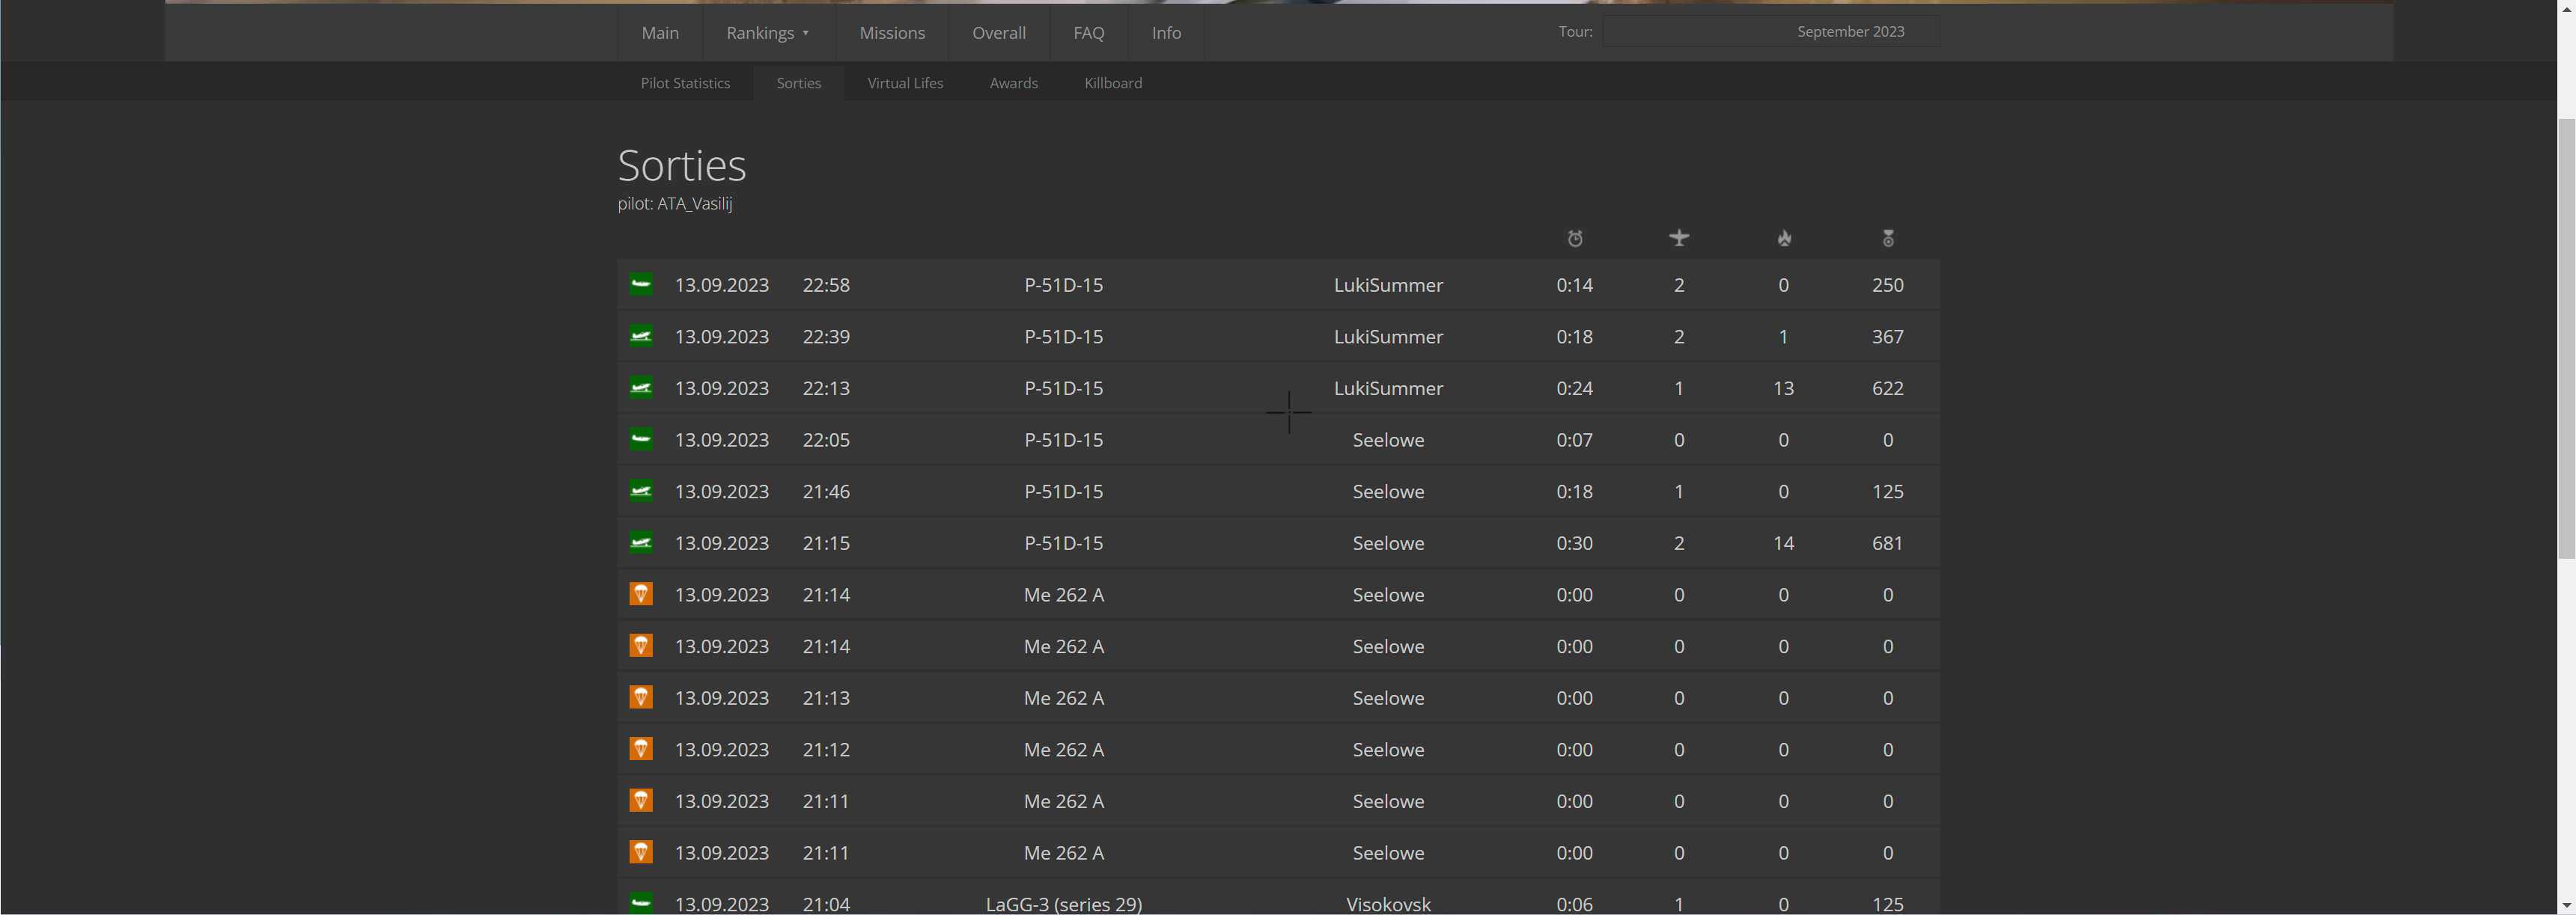This screenshot has height=915, width=2576.
Task: Click the pilot ATA_Vasilij link
Action: pos(694,203)
